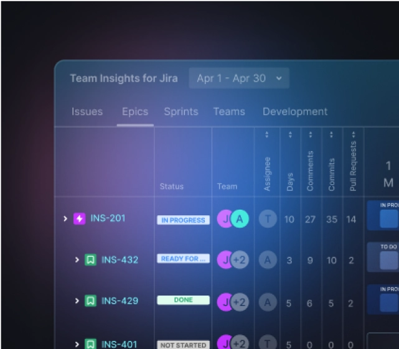This screenshot has width=399, height=349.
Task: Go to the Teams tab
Action: click(229, 112)
